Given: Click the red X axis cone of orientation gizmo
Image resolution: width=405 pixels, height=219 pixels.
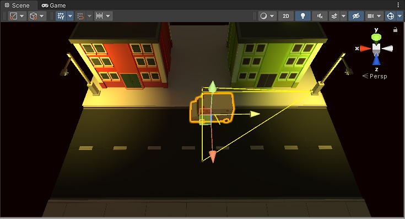Looking at the screenshot, I should point(365,49).
